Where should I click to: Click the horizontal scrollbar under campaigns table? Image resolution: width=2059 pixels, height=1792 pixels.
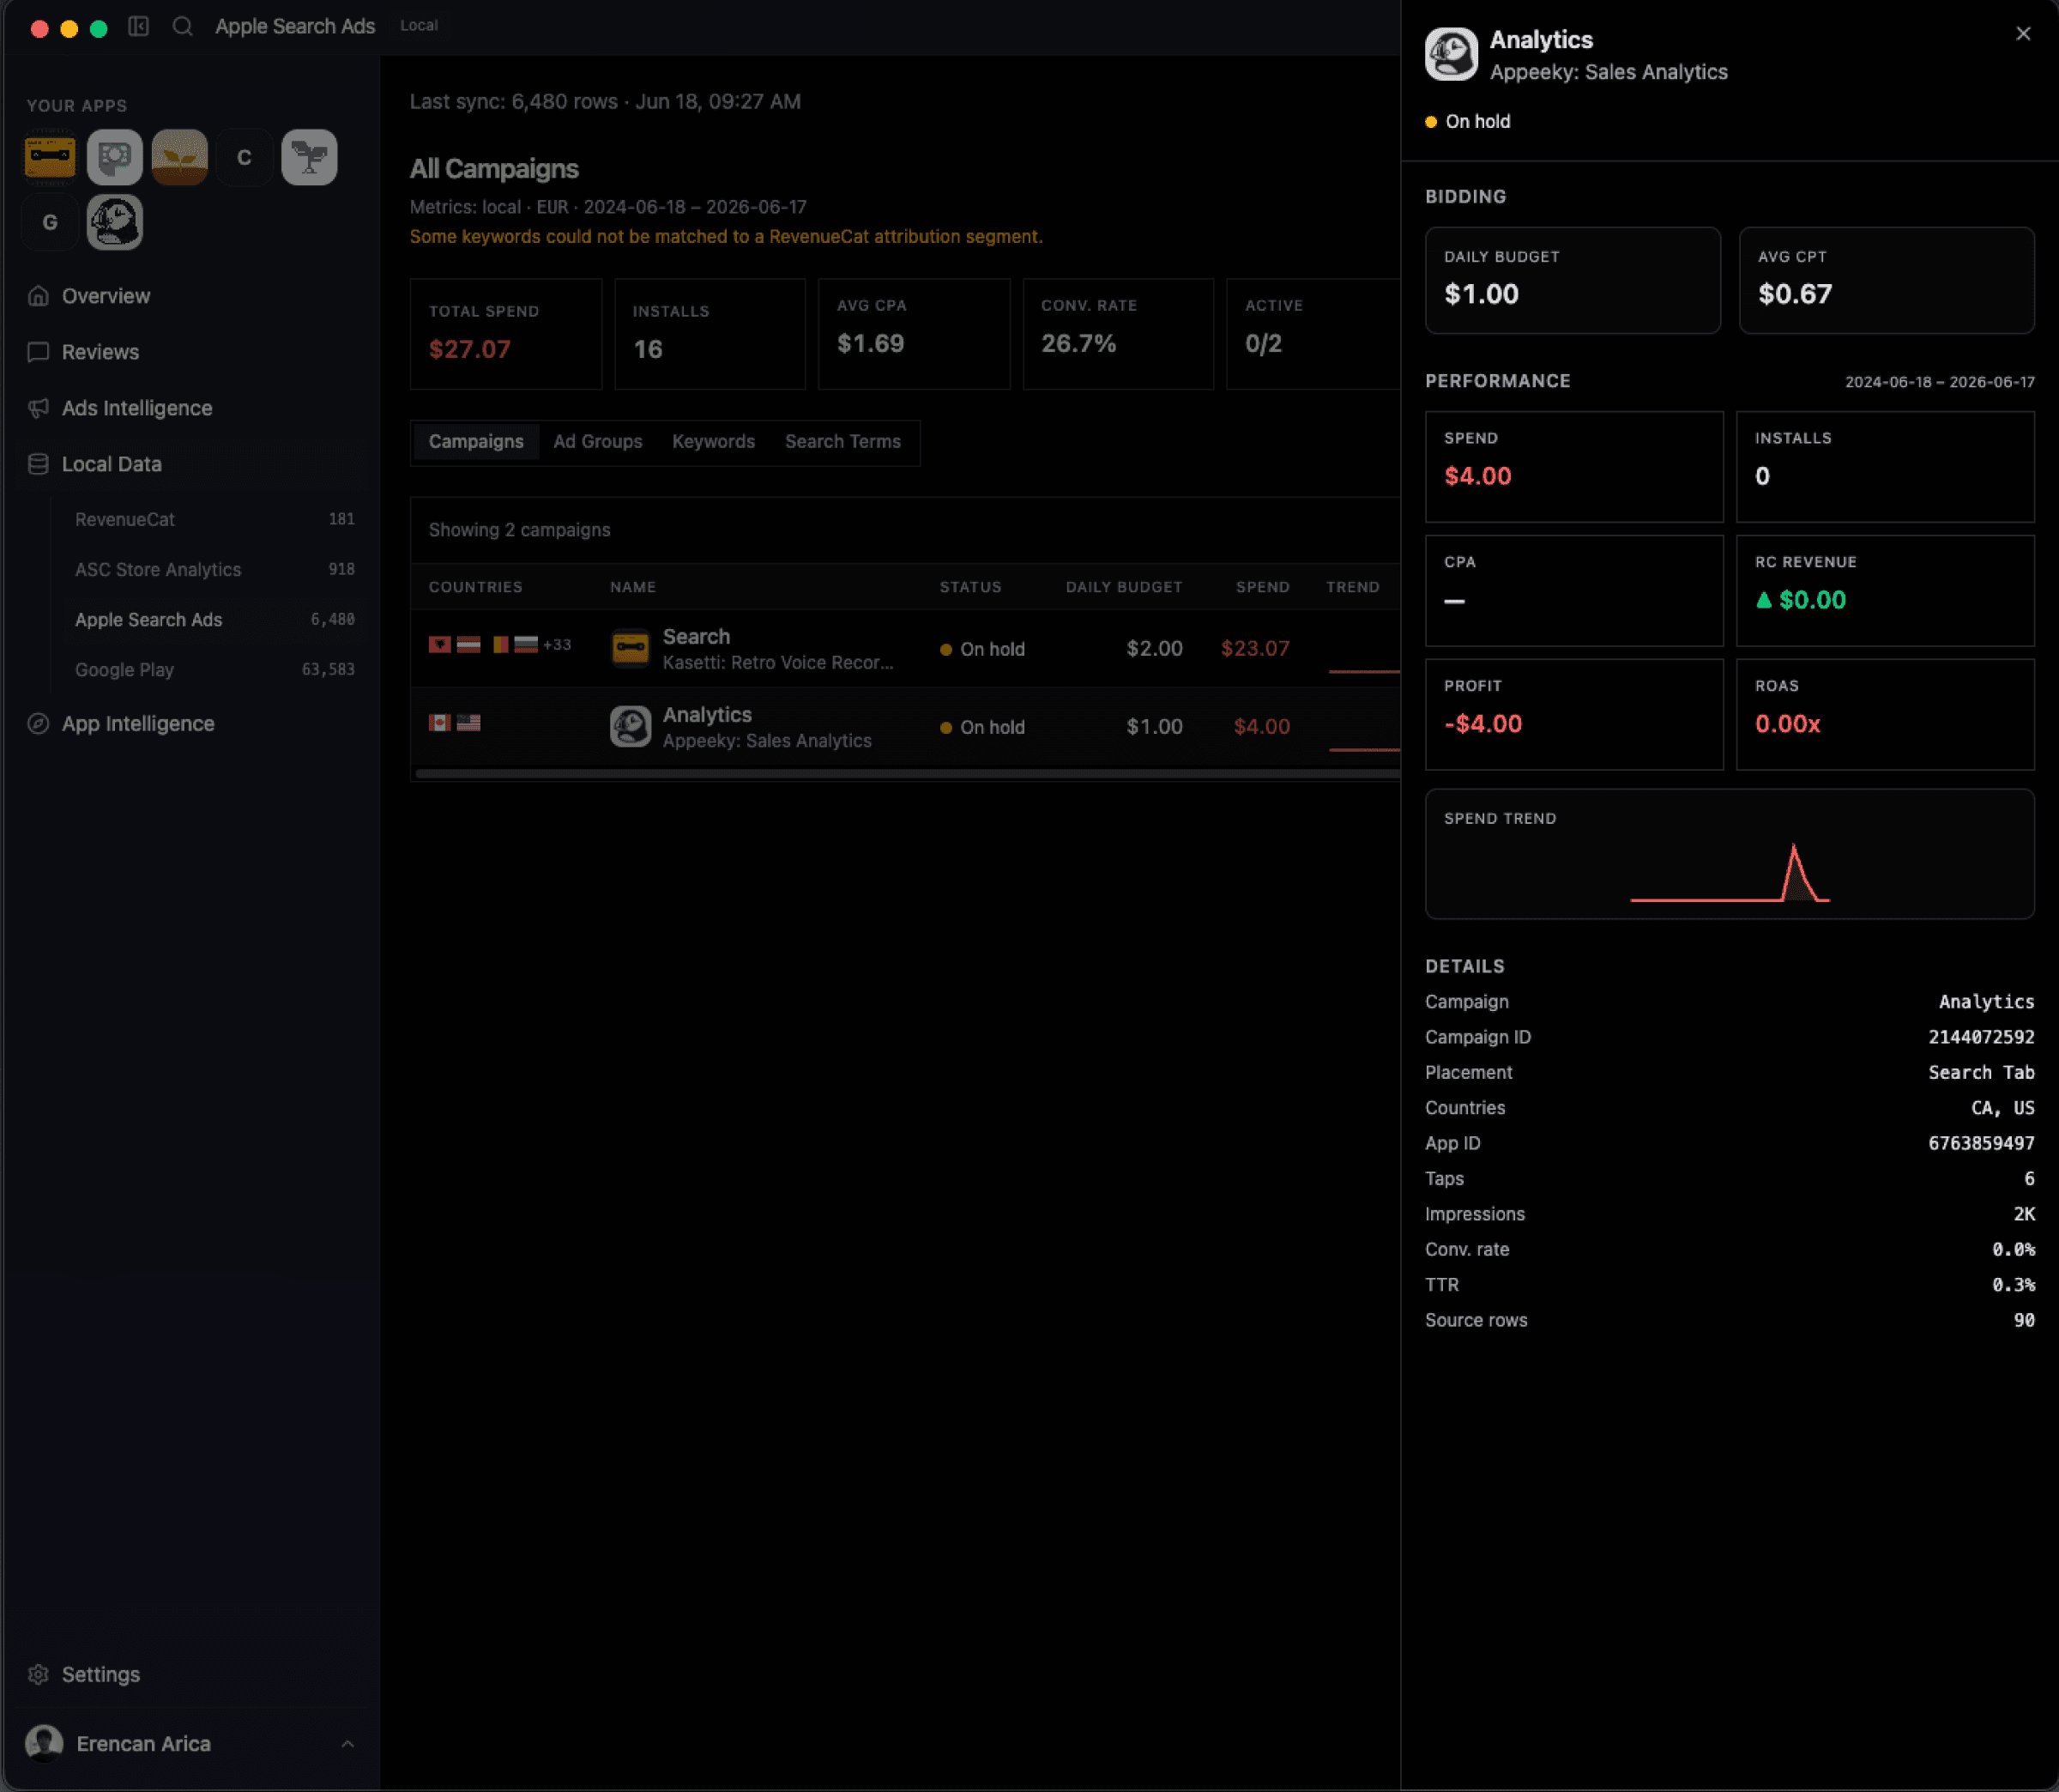click(x=908, y=773)
